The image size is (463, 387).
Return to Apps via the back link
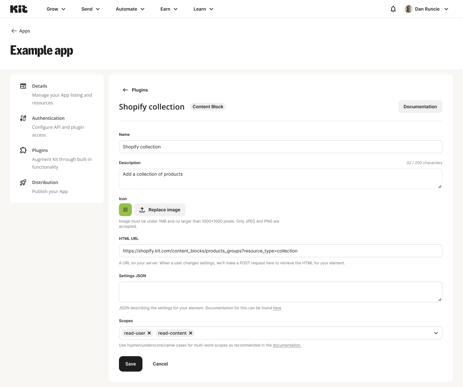pos(21,31)
